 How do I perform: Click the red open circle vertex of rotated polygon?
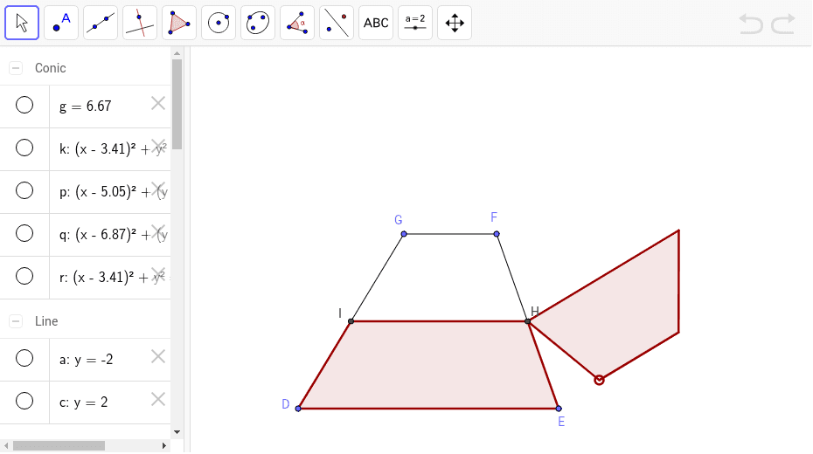599,380
